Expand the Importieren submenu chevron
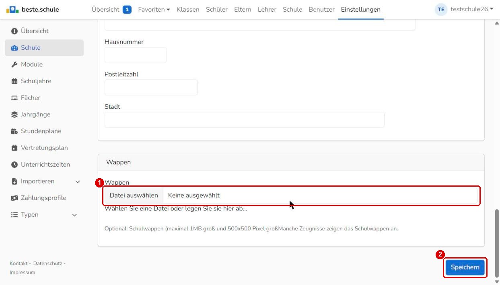This screenshot has height=285, width=500. click(x=78, y=182)
